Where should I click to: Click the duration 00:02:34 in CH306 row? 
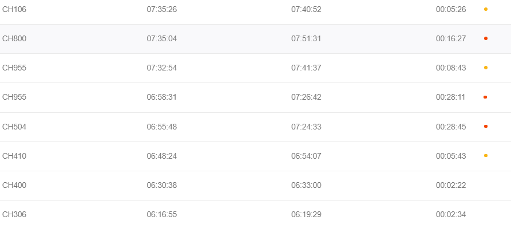(x=451, y=215)
